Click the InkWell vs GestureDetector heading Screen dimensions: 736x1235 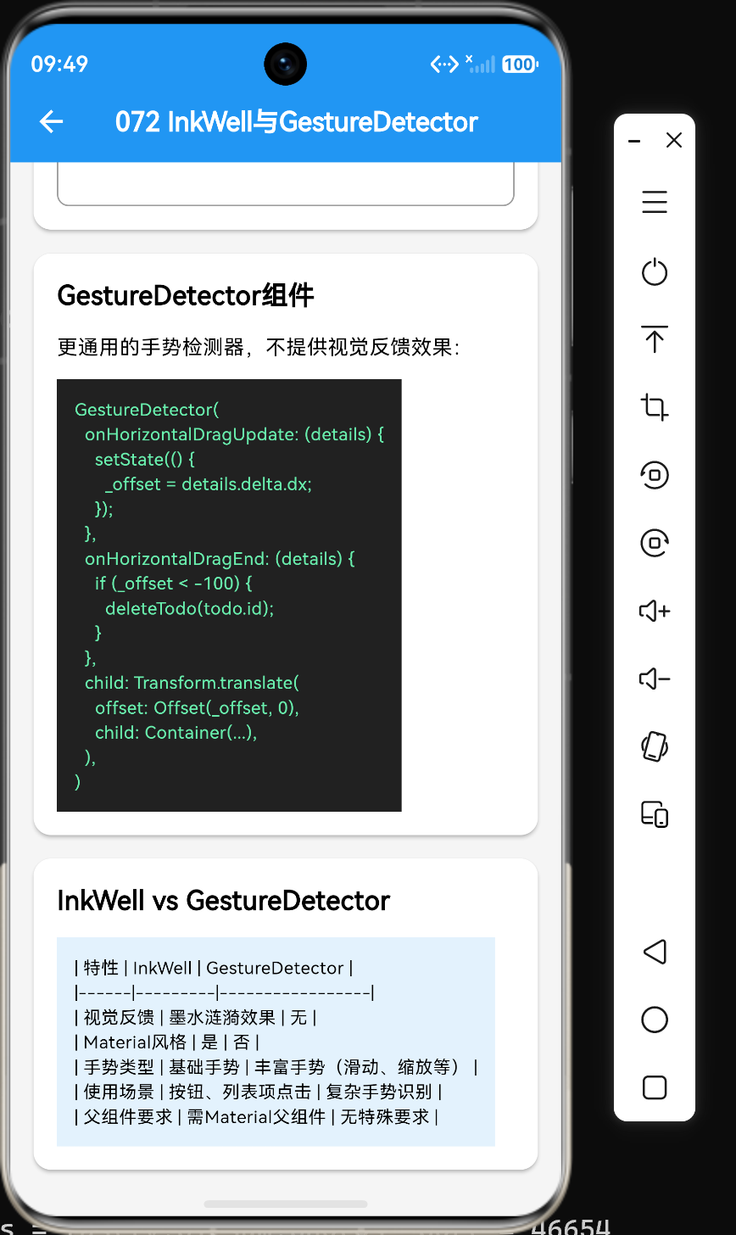224,901
